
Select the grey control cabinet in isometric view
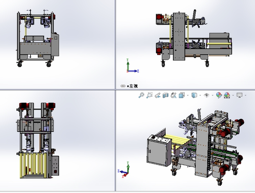coord(159,150)
